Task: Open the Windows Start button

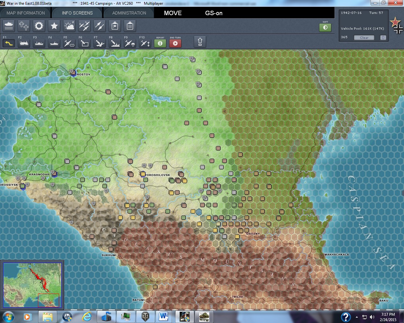Action: (x=9, y=316)
